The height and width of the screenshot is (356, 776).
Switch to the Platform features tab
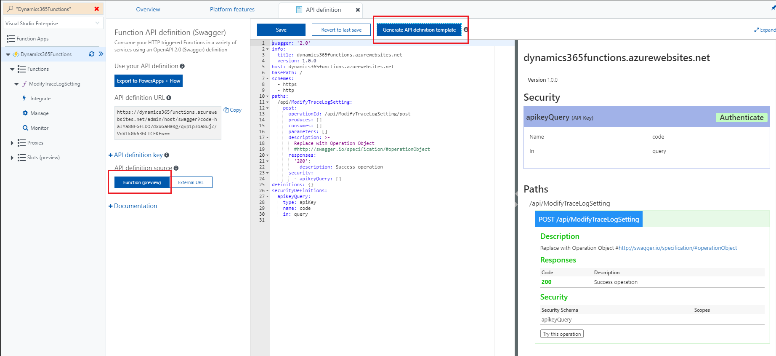[x=232, y=9]
